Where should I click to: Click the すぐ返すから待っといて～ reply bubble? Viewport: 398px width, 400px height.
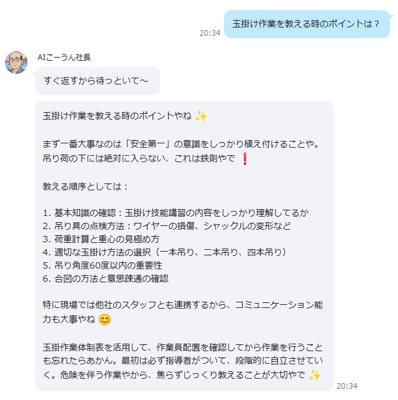point(98,81)
